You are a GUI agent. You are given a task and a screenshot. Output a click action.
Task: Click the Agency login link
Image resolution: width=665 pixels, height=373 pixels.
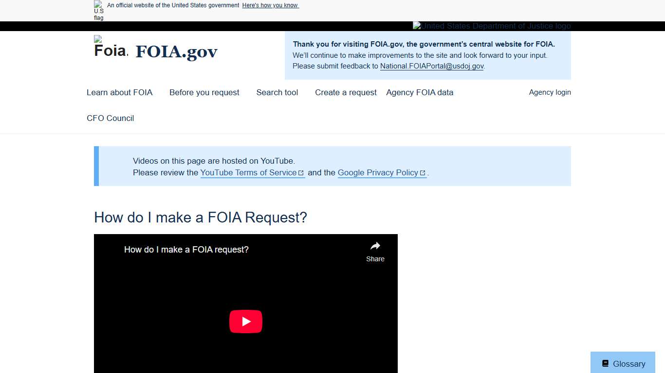pyautogui.click(x=550, y=92)
